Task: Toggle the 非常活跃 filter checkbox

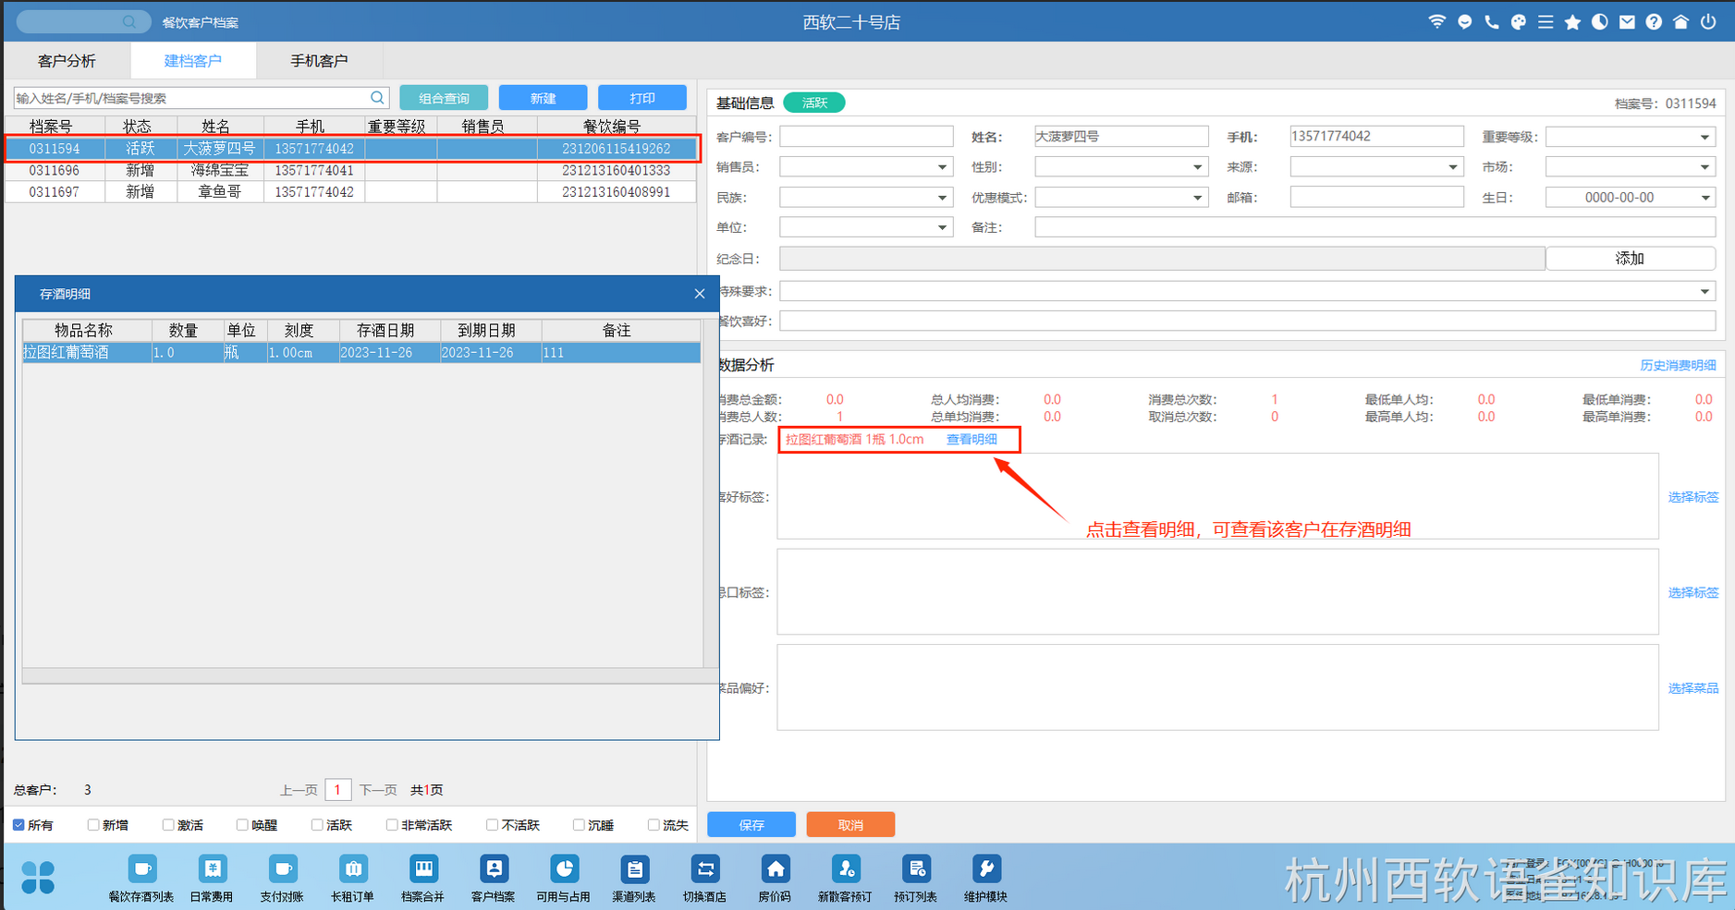Action: point(392,825)
